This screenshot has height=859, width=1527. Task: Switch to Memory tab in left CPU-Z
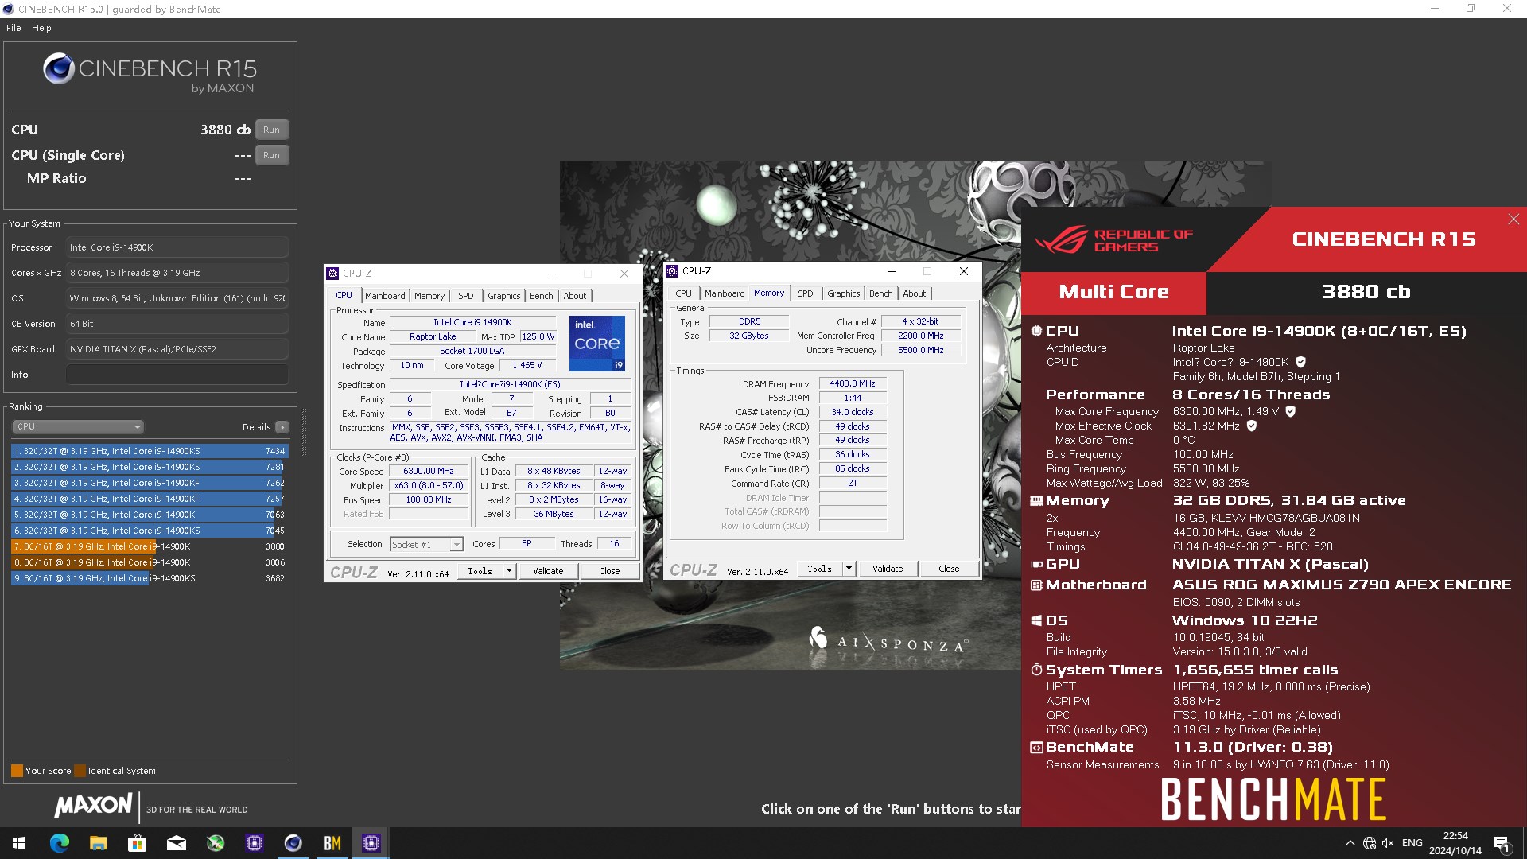[429, 296]
